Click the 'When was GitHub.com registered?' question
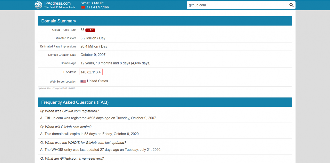 point(69,111)
